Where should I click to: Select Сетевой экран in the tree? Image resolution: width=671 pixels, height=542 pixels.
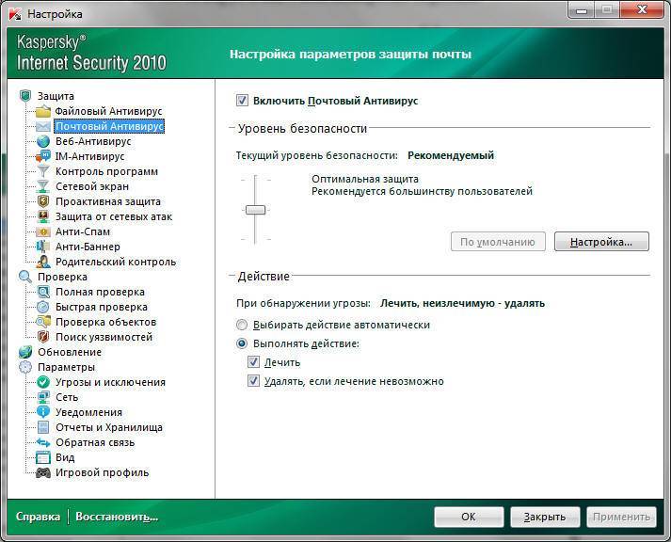point(92,186)
